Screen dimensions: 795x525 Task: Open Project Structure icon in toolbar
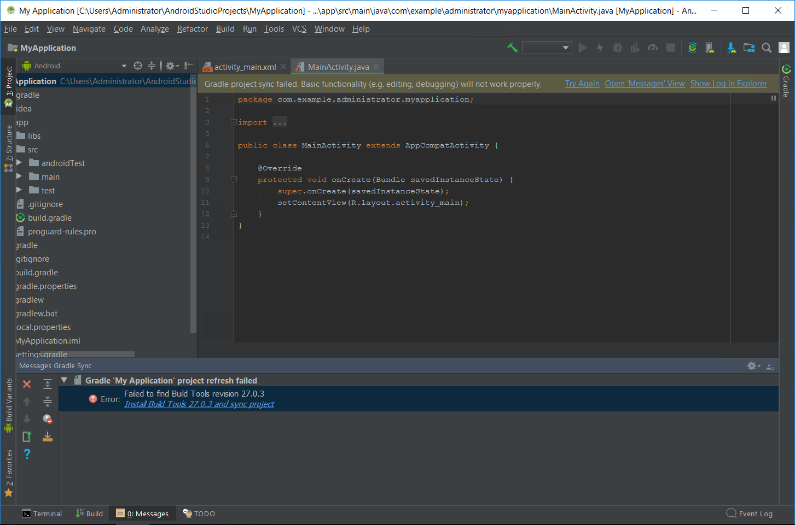749,48
